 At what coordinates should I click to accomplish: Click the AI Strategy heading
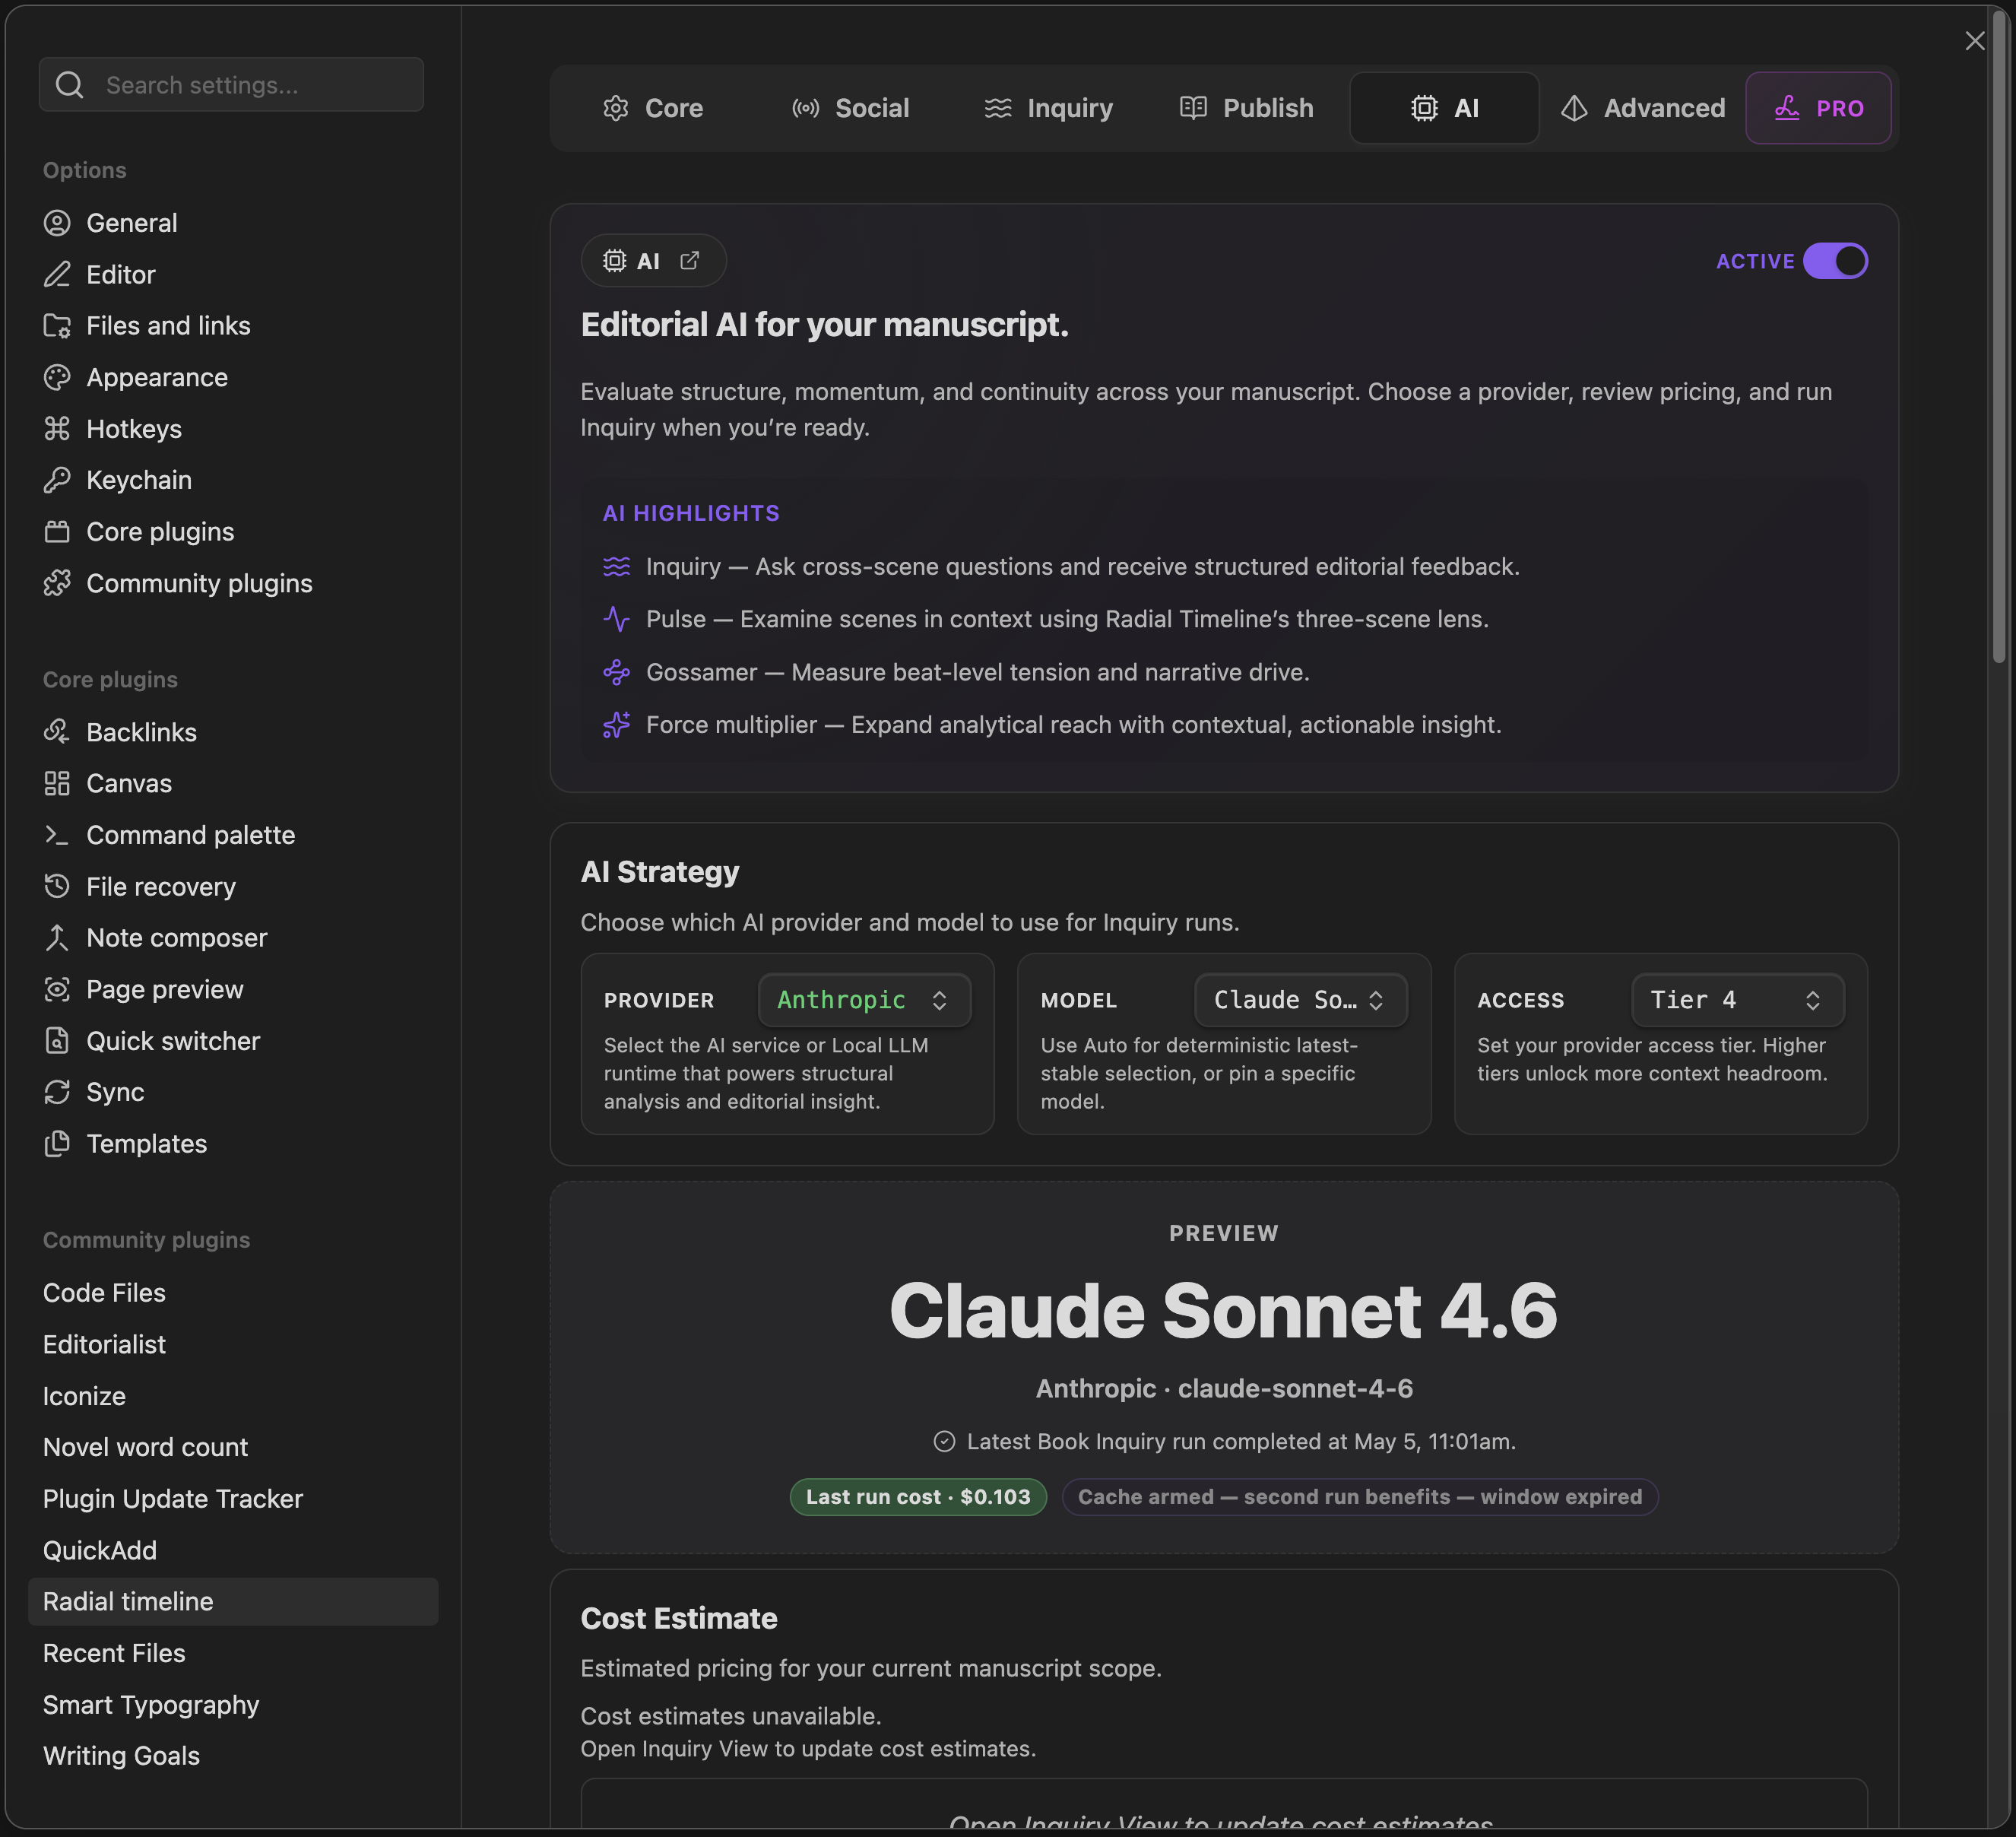click(x=660, y=871)
